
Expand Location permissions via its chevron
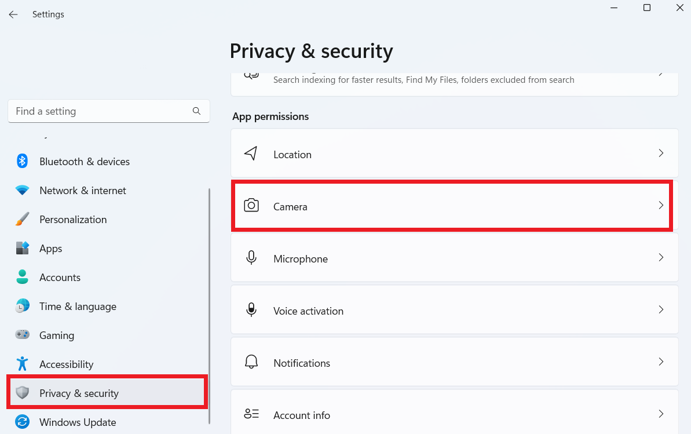point(661,154)
